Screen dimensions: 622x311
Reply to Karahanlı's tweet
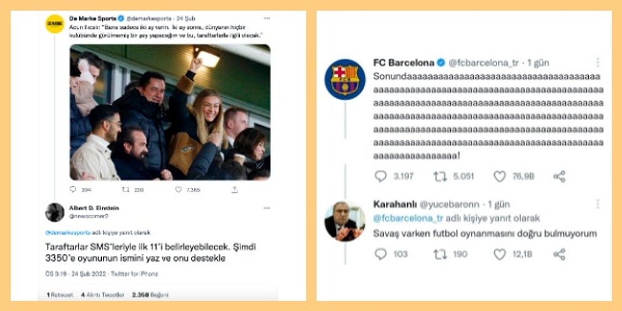380,254
